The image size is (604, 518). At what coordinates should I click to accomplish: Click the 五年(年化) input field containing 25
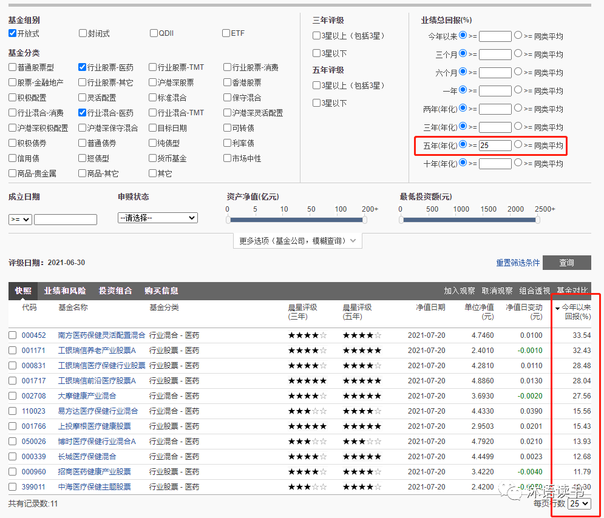[x=495, y=146]
